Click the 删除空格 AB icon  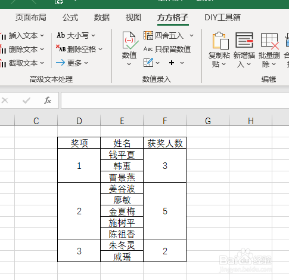pos(61,48)
